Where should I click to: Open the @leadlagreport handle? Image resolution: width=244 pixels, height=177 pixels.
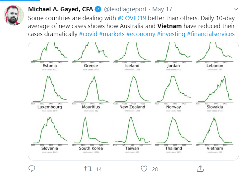point(125,9)
